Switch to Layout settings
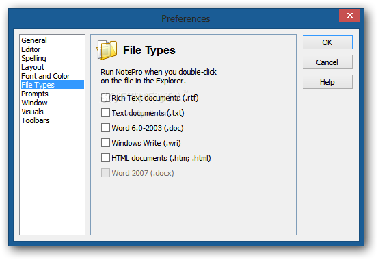 33,67
